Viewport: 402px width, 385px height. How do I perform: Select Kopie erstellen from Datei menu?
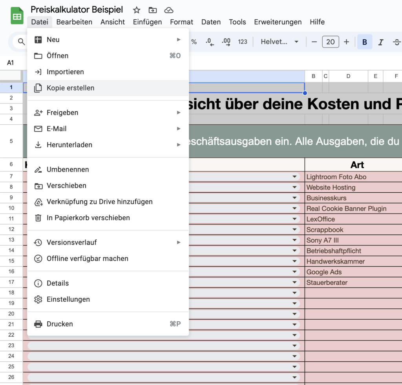click(70, 88)
